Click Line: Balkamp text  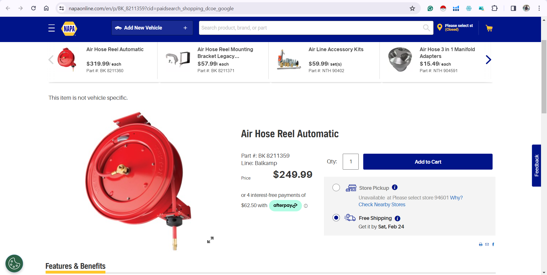[x=259, y=163]
